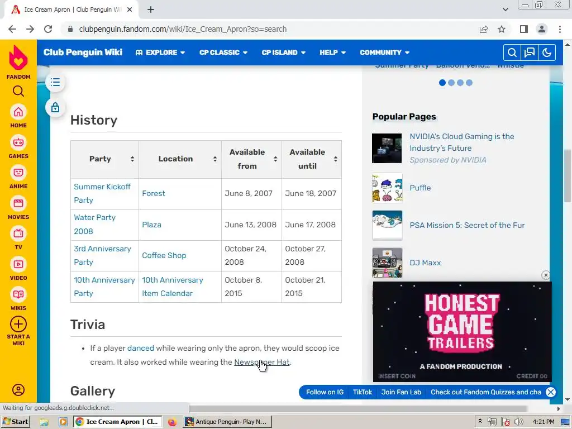Click the Fandom flame logo
Viewport: 572px width, 429px height.
click(18, 58)
